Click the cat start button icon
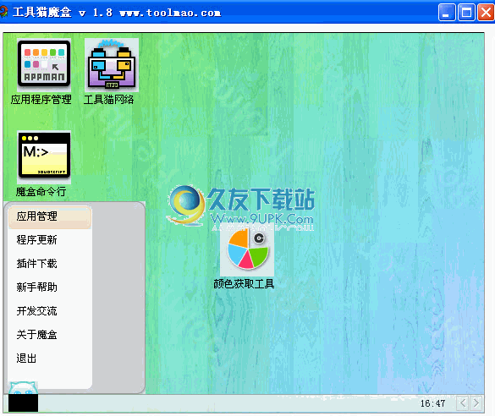495x416 pixels. pos(23,388)
